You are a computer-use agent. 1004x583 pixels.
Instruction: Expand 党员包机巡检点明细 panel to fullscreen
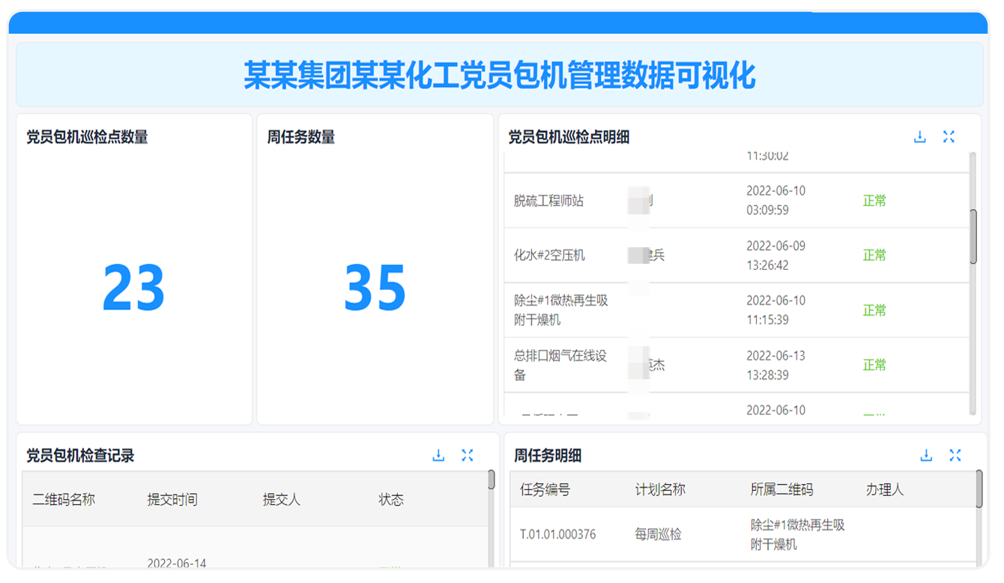click(x=949, y=136)
